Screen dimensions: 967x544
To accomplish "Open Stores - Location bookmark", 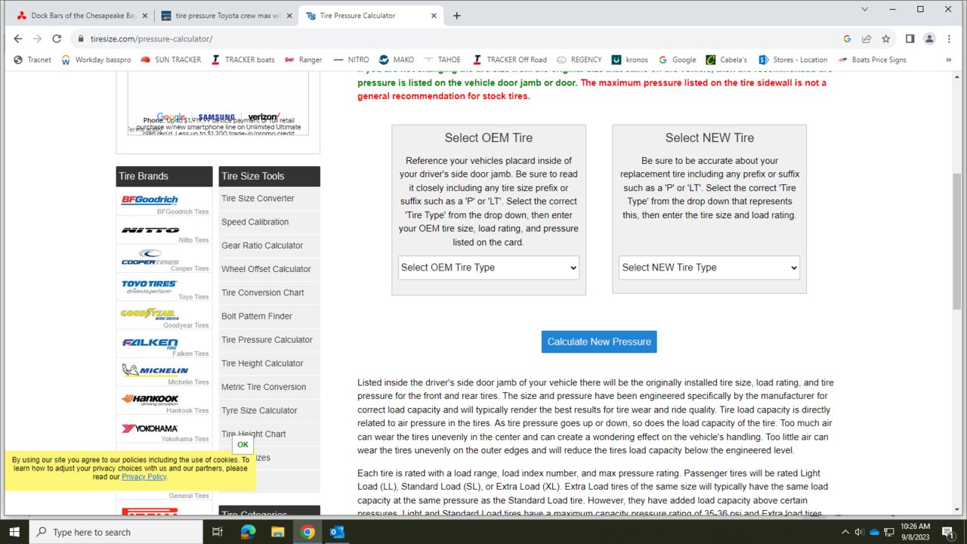I will click(x=792, y=60).
